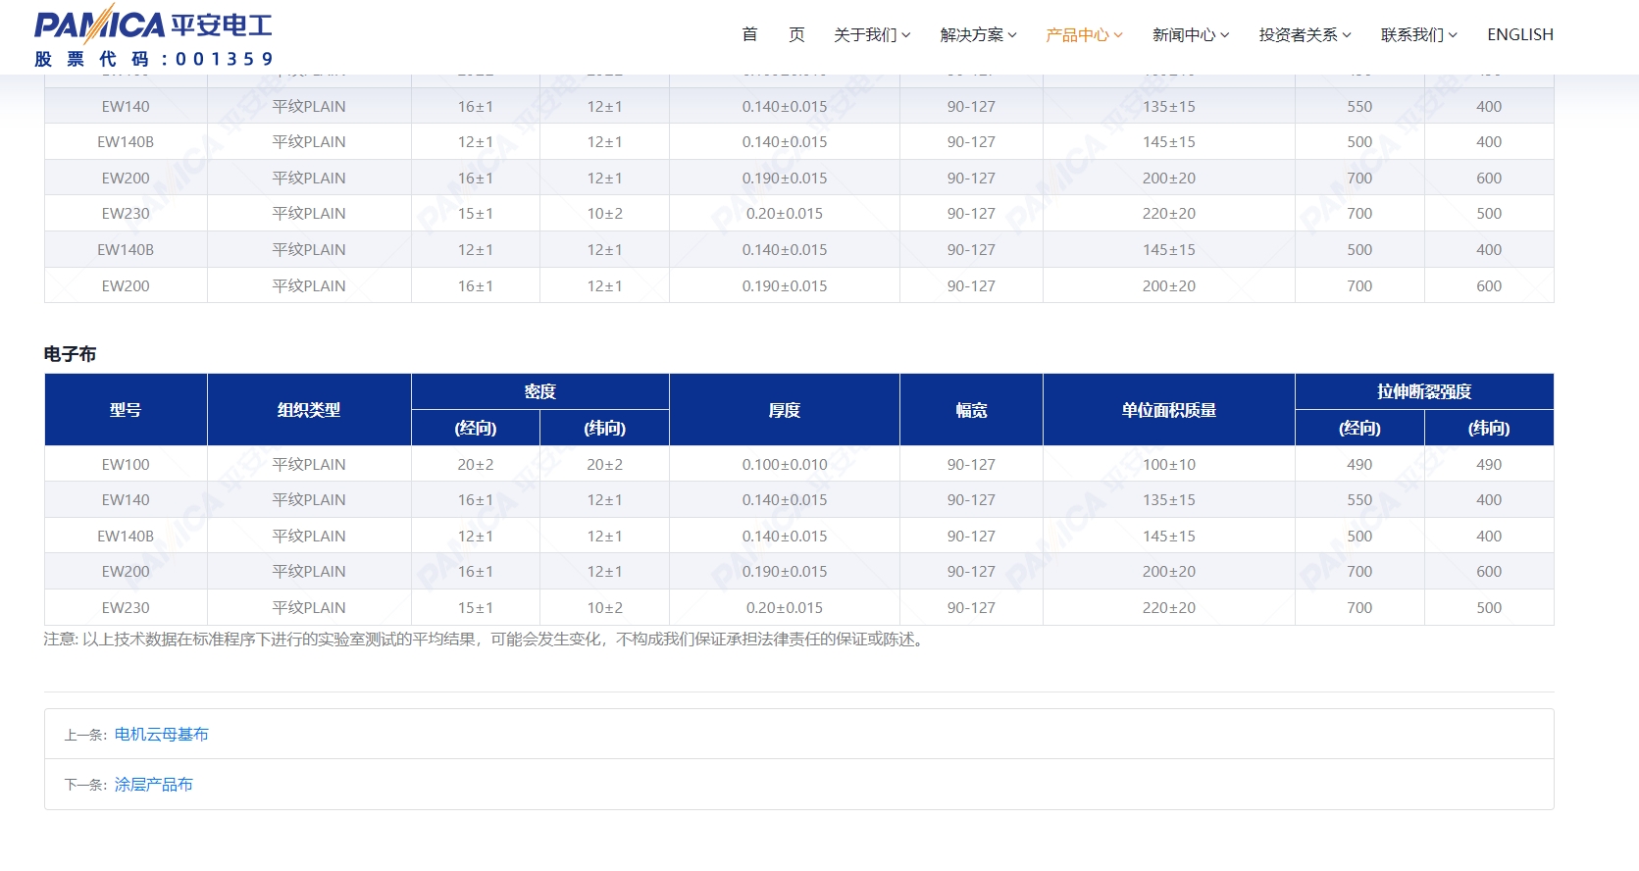Image resolution: width=1639 pixels, height=871 pixels.
Task: Expand the 投资者关系 chevron arrow
Action: (x=1347, y=35)
